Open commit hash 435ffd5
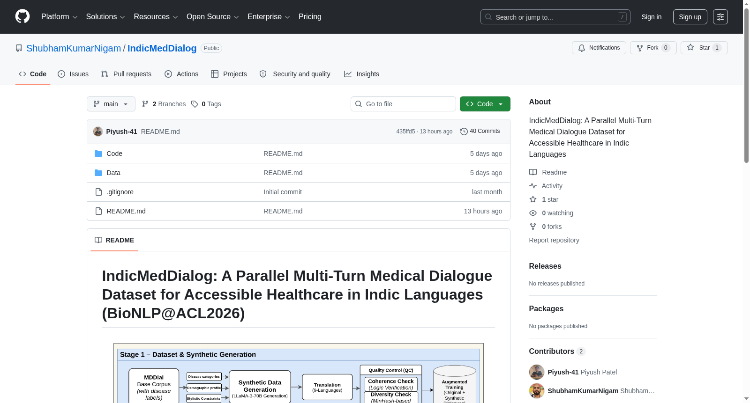The image size is (750, 403). coord(405,132)
